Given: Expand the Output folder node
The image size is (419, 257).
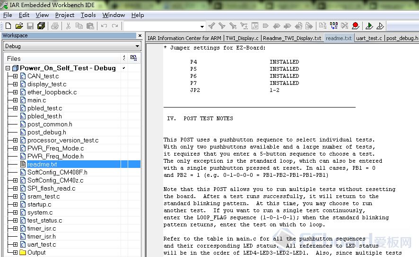Looking at the screenshot, I should click(x=15, y=252).
